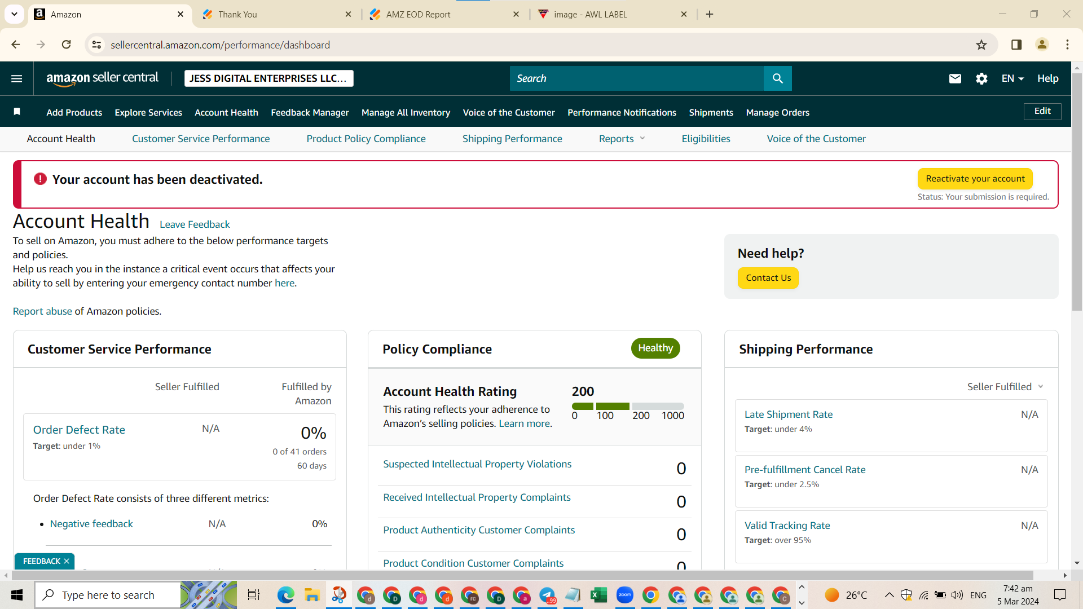Viewport: 1083px width, 609px height.
Task: Click the volume speaker tray icon
Action: [957, 595]
